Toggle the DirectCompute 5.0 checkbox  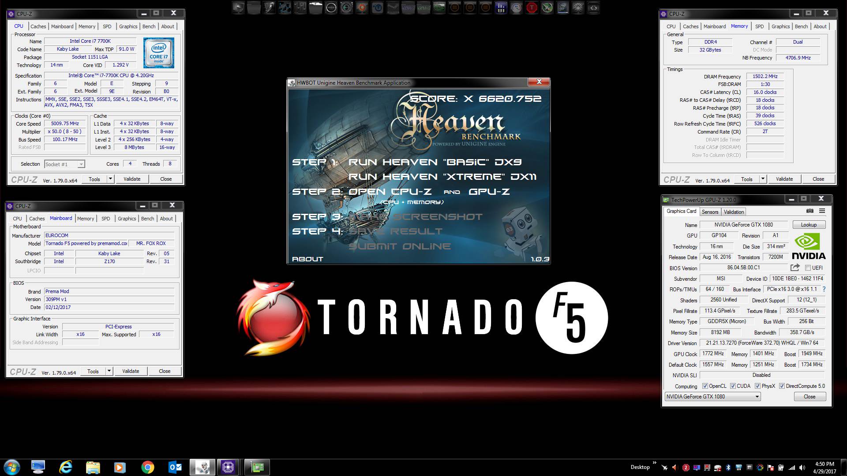pyautogui.click(x=782, y=386)
